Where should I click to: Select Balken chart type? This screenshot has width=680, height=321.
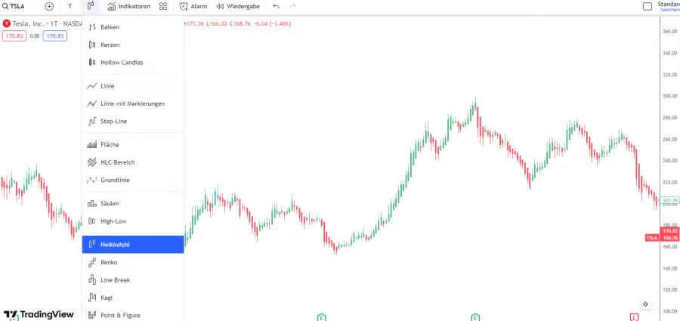click(x=133, y=27)
